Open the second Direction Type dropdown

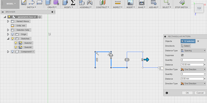[x=193, y=83]
